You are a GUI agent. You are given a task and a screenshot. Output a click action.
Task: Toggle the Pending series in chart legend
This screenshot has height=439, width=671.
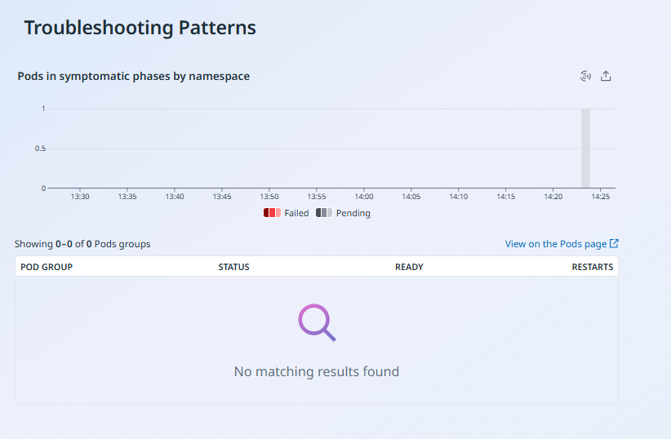point(353,213)
